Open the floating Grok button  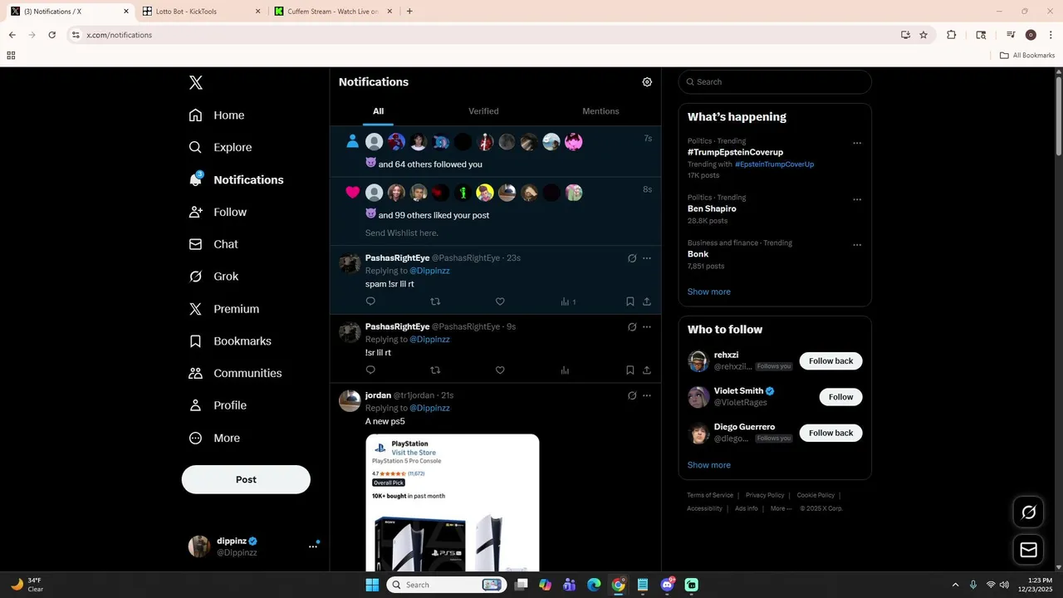point(1029,512)
